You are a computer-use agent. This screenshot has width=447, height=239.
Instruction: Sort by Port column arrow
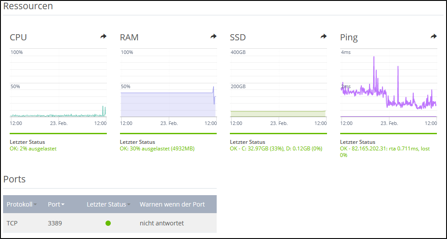click(63, 204)
